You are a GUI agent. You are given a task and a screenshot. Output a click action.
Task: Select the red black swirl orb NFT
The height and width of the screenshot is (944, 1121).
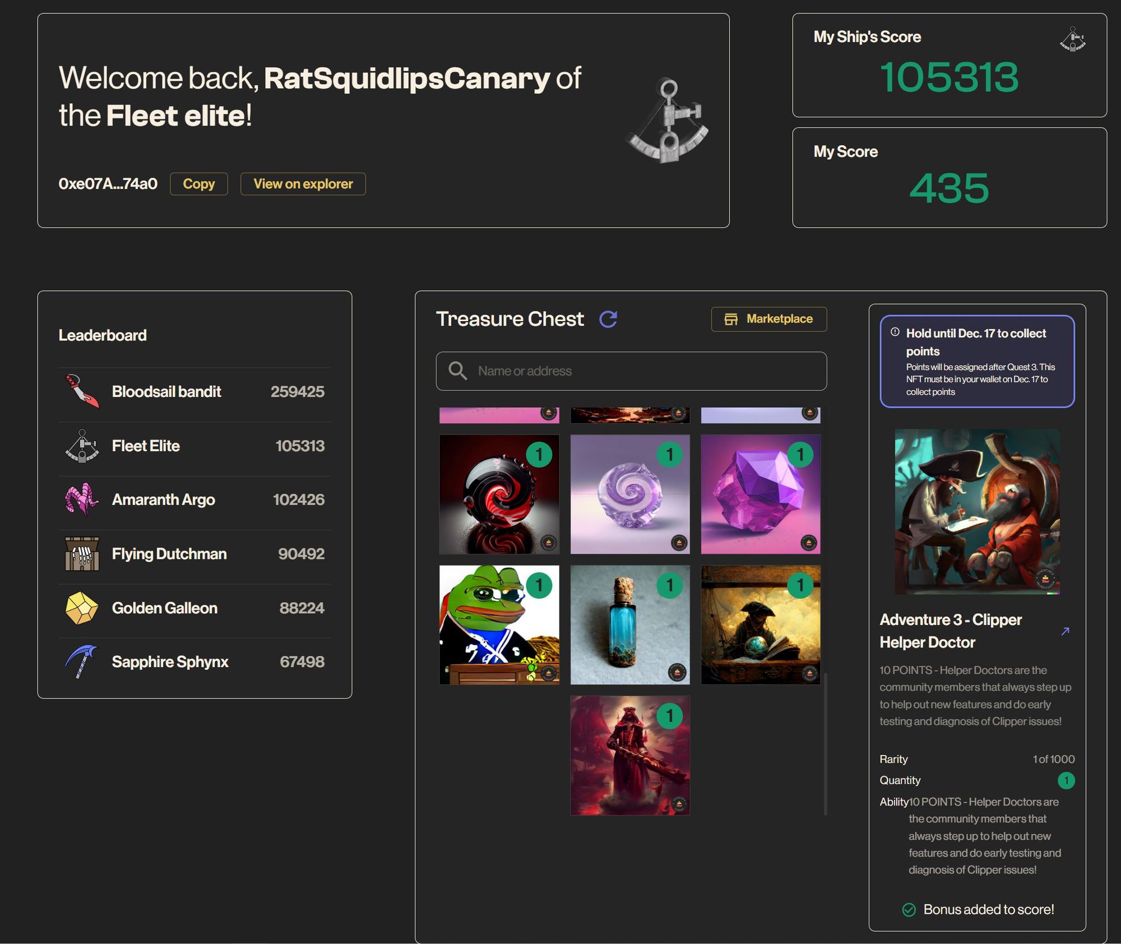[x=499, y=494]
